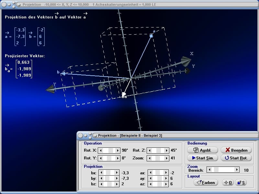Click the Rot. X value 90°
The height and width of the screenshot is (194, 259).
click(x=125, y=150)
